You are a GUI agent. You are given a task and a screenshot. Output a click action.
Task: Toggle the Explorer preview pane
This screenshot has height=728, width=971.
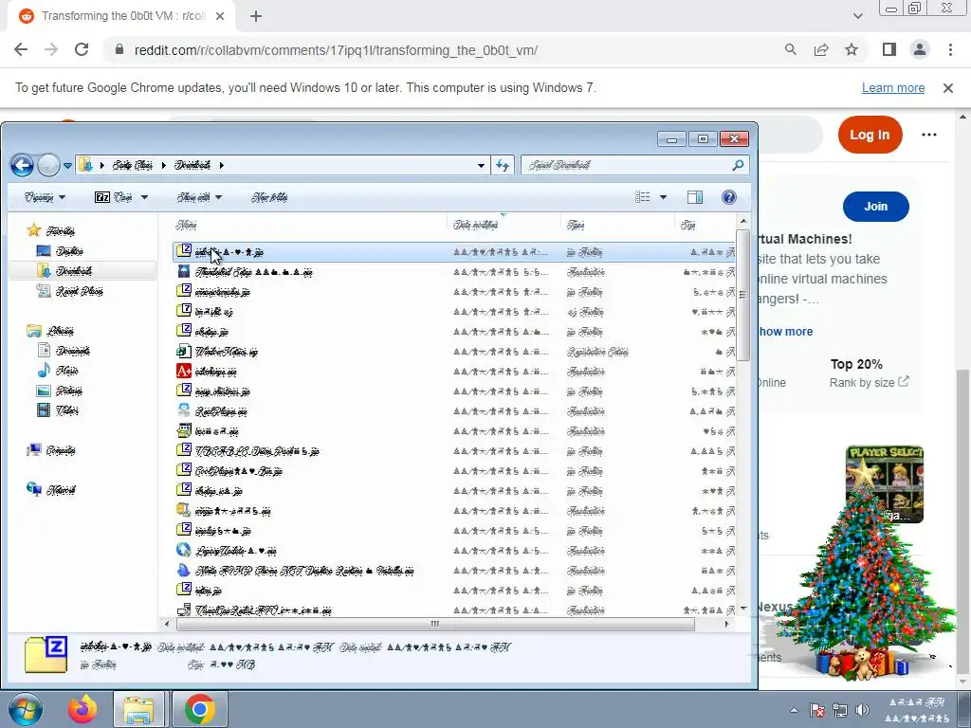click(x=695, y=197)
